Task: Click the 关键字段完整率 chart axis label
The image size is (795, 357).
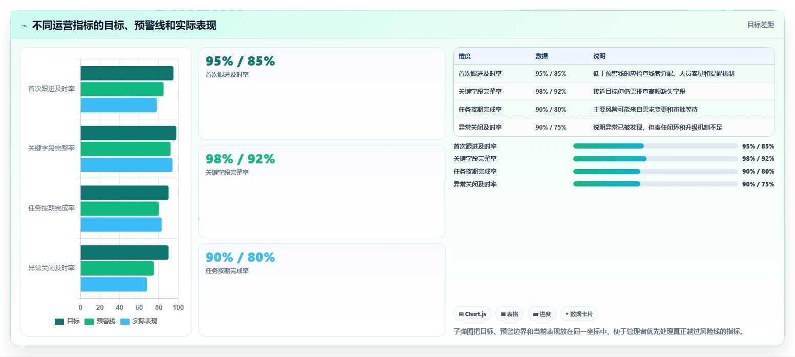Action: click(x=51, y=149)
